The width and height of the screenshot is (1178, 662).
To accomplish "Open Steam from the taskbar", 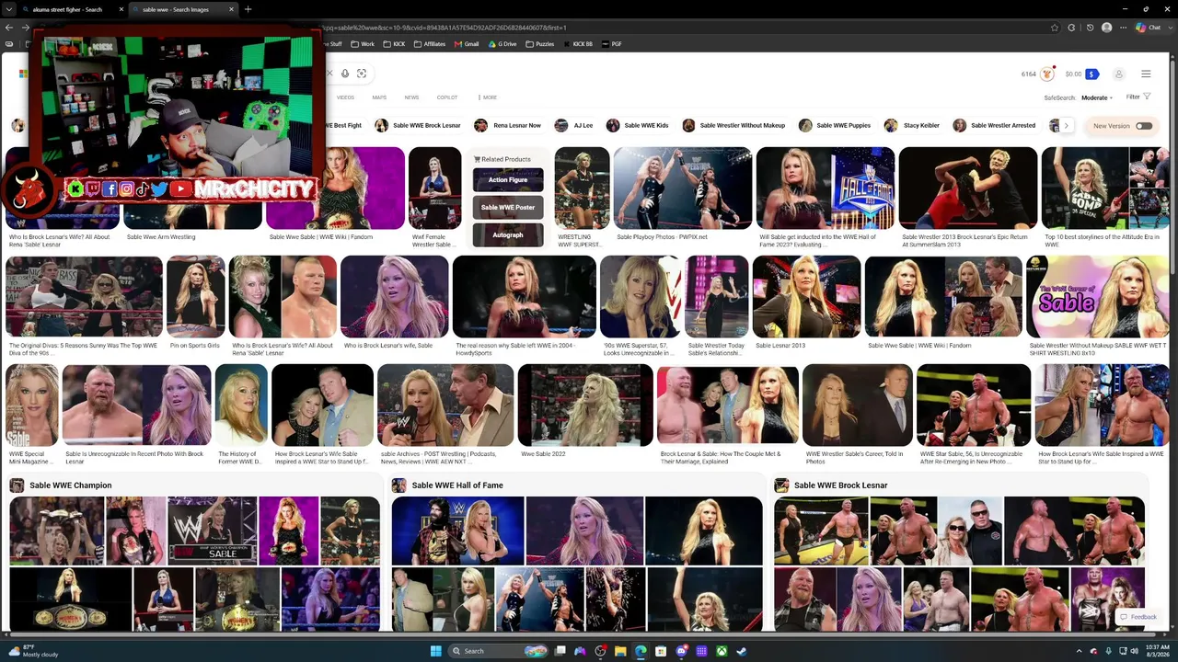I will click(742, 651).
